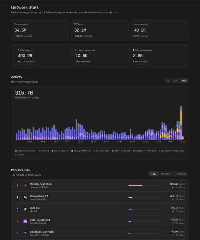Viewport: 200px width, 240px height.
Task: Select the Today tab in Popular LLMs
Action: (x=153, y=174)
